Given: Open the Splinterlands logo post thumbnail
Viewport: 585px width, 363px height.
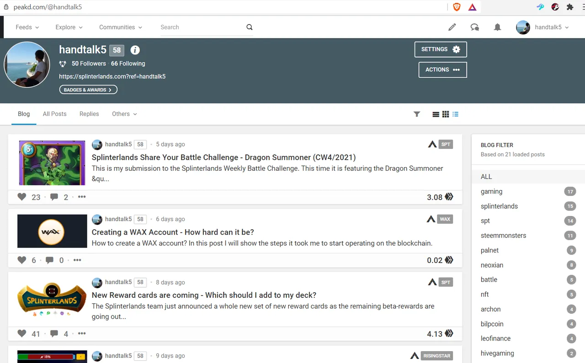Looking at the screenshot, I should click(x=52, y=300).
